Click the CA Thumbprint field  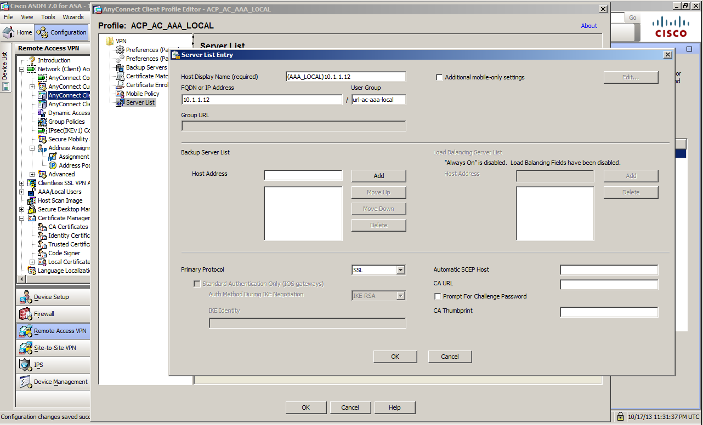[x=609, y=312]
